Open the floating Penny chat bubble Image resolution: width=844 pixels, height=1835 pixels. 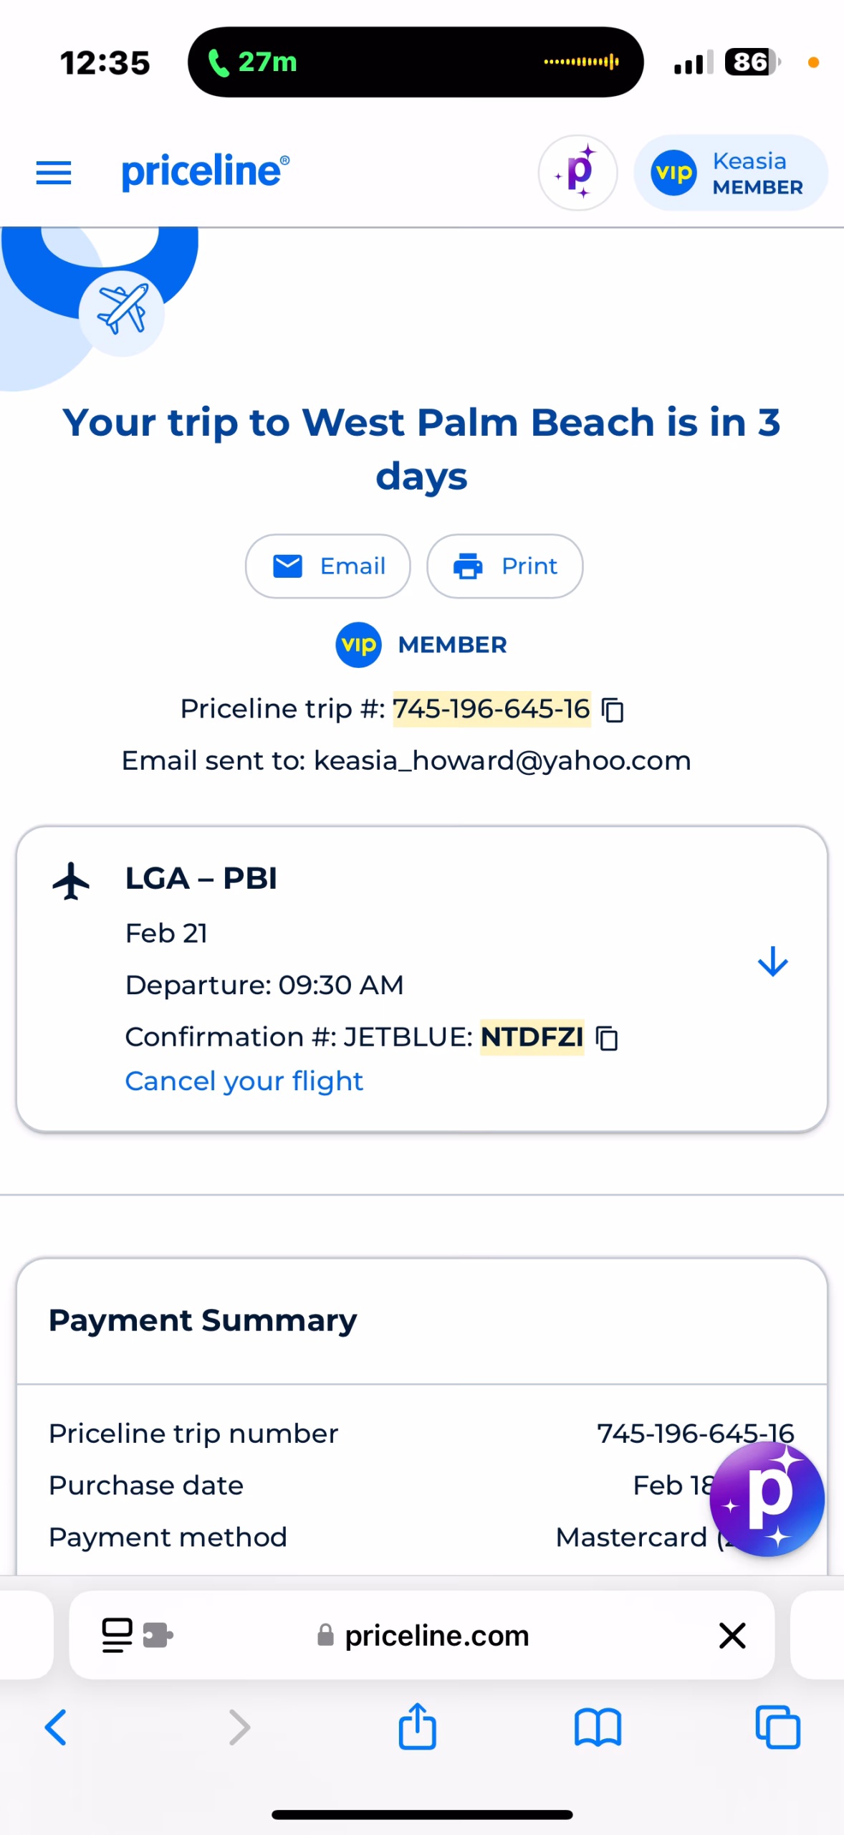click(x=767, y=1499)
